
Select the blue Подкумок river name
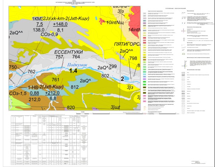[x=77, y=65]
